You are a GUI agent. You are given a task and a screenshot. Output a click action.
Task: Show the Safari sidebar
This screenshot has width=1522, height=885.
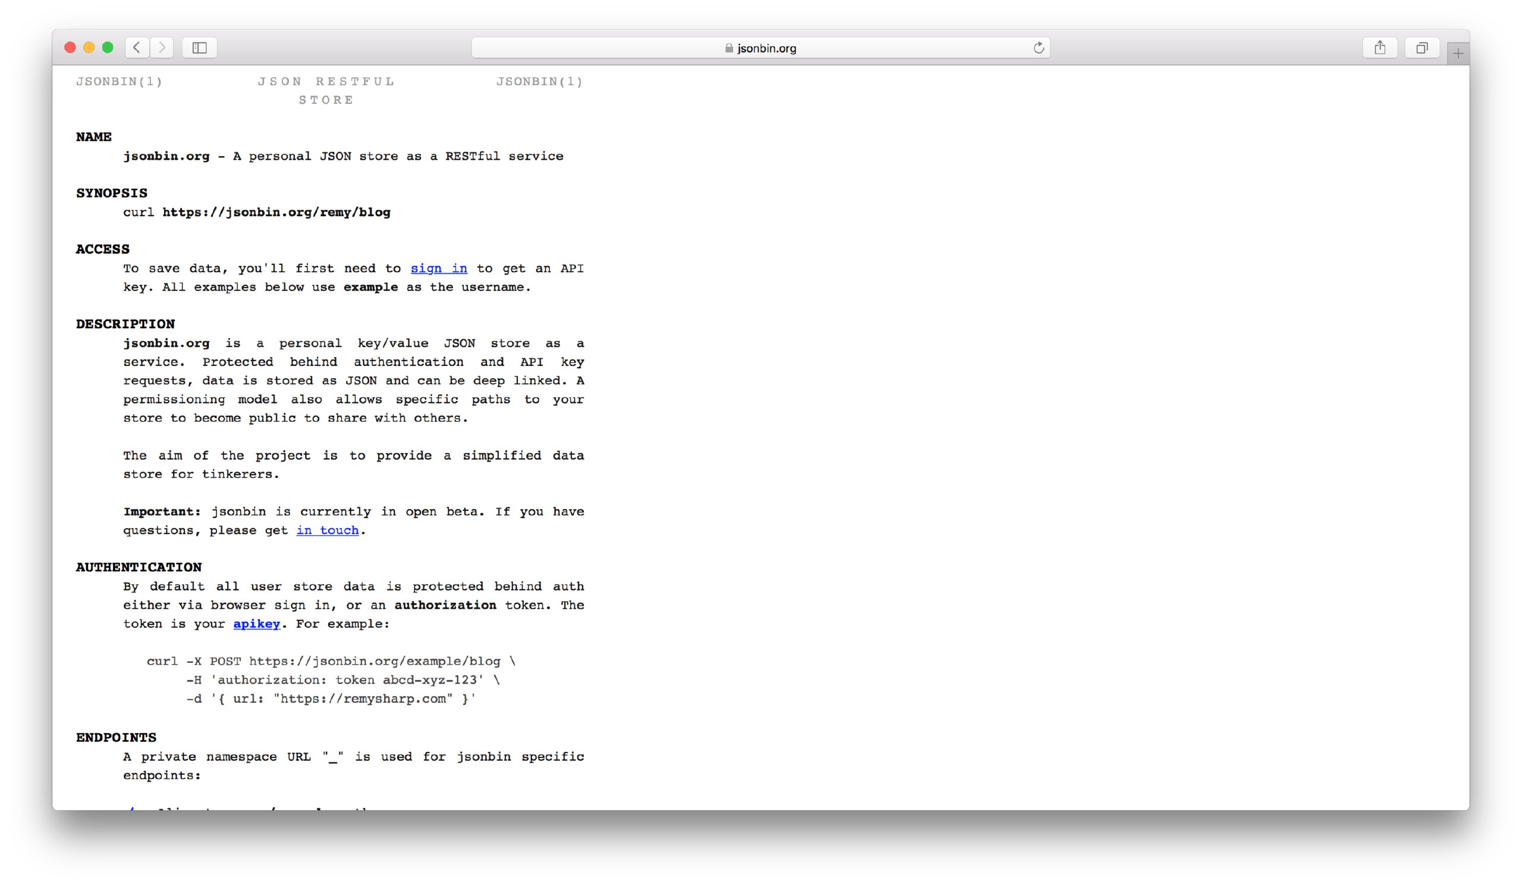[199, 48]
